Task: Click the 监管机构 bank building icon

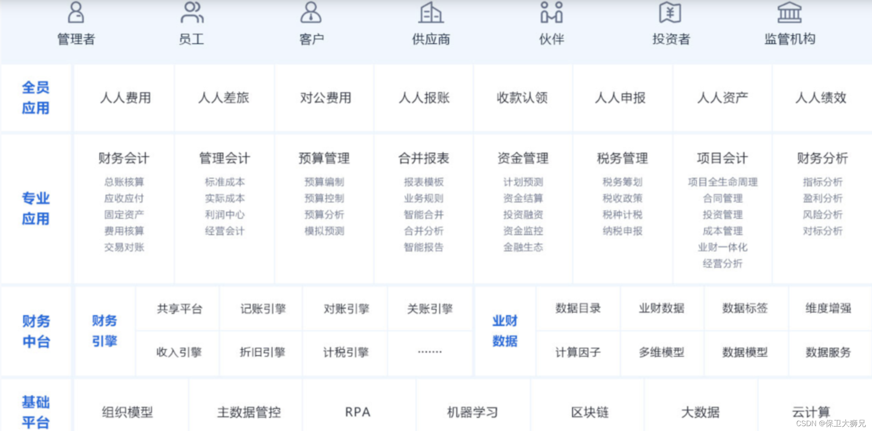Action: point(789,12)
